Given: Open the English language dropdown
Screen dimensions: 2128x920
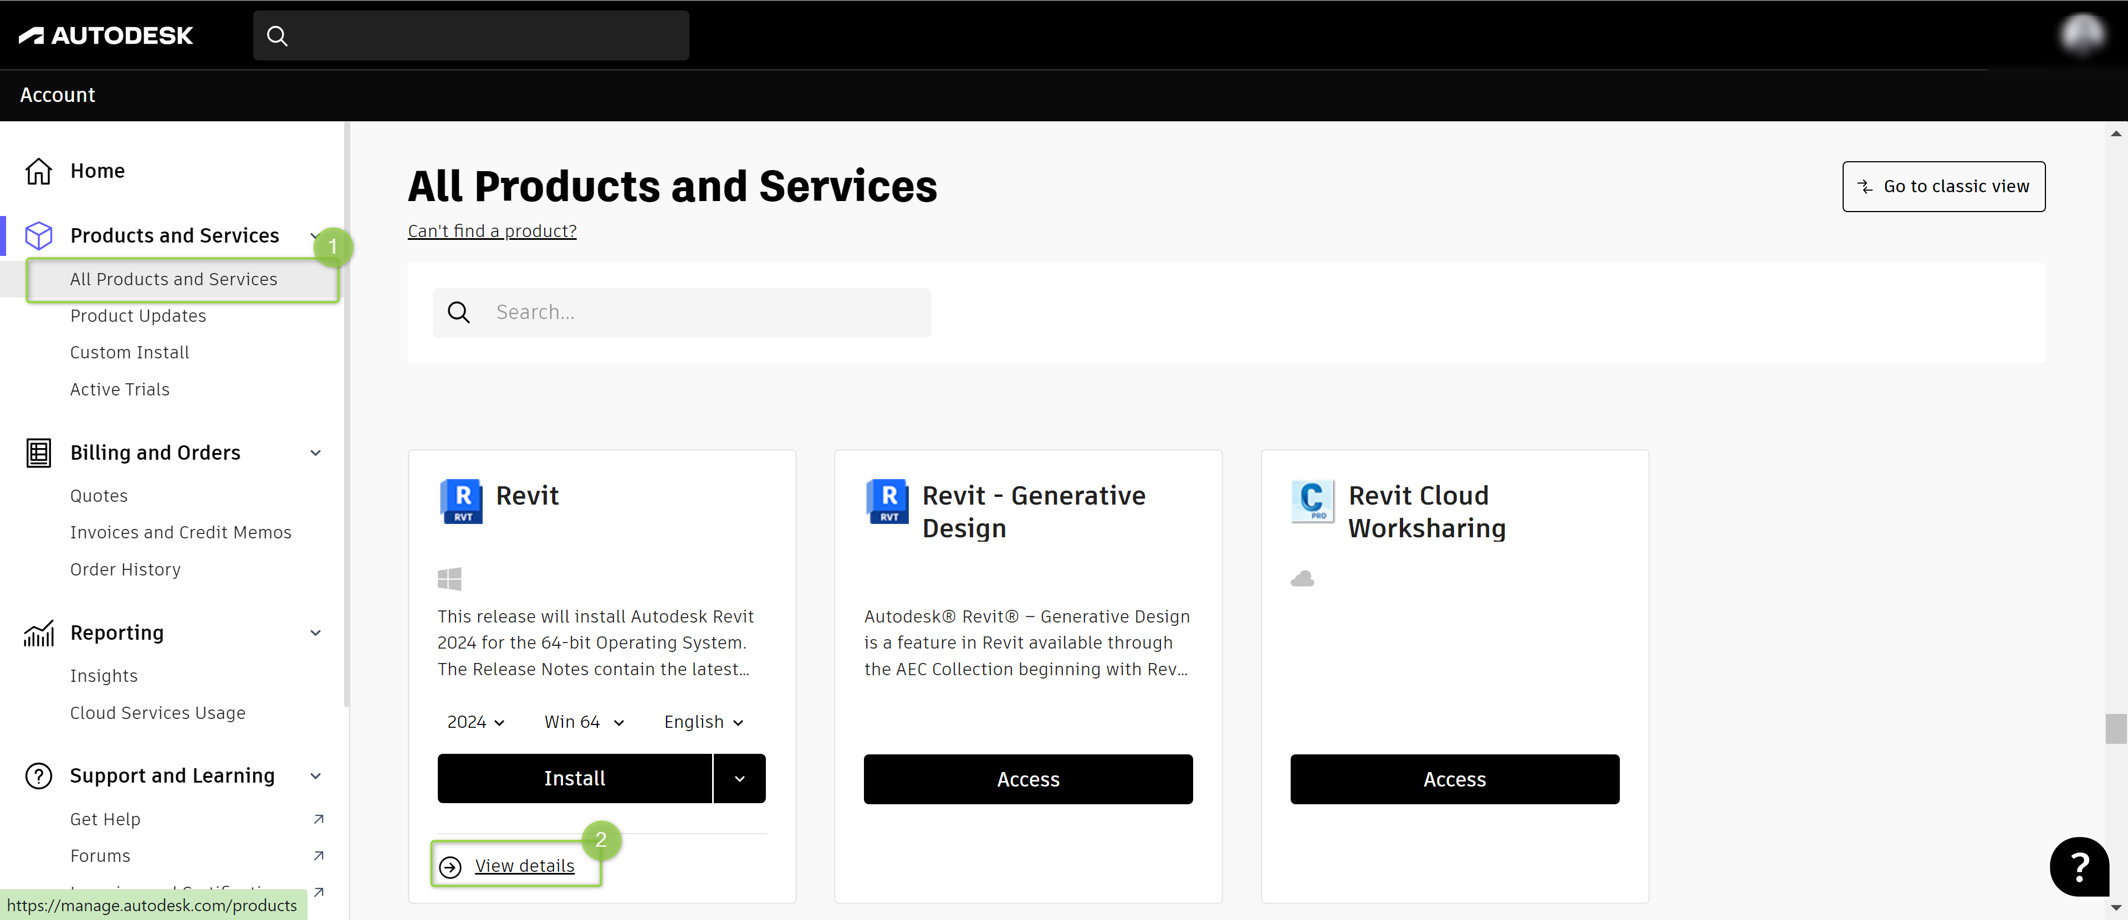Looking at the screenshot, I should click(703, 723).
